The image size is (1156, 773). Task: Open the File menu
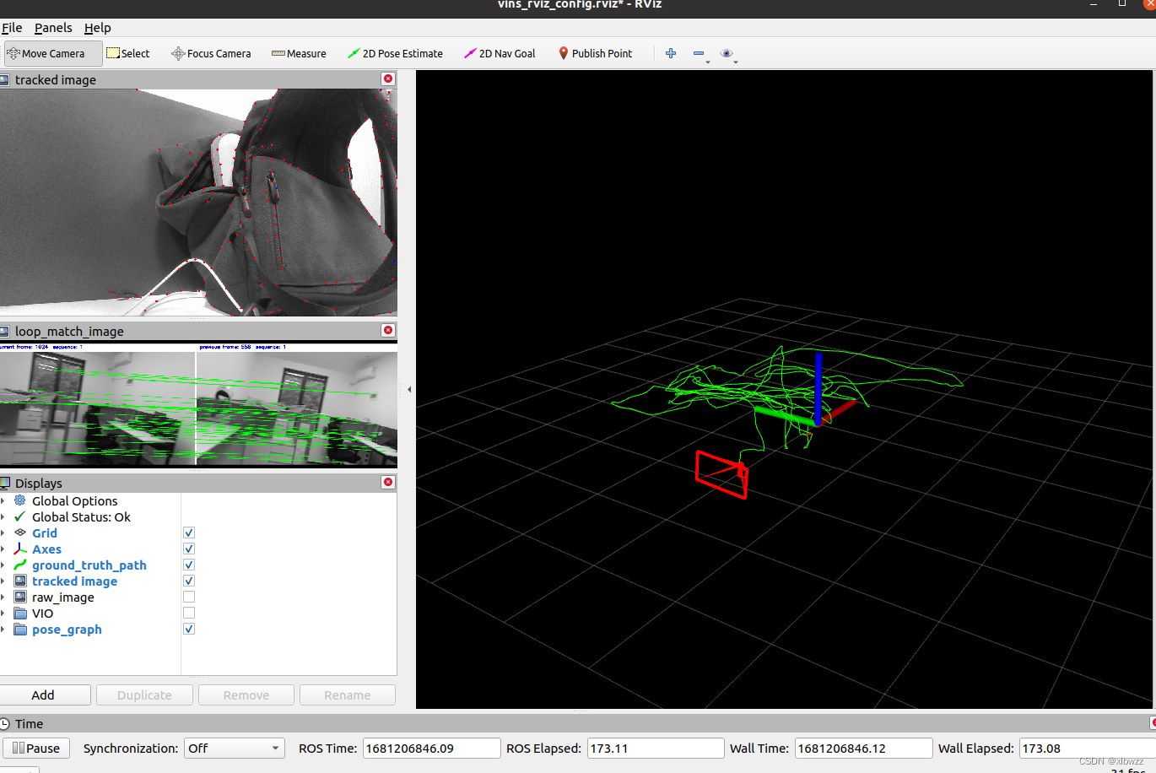[x=12, y=27]
